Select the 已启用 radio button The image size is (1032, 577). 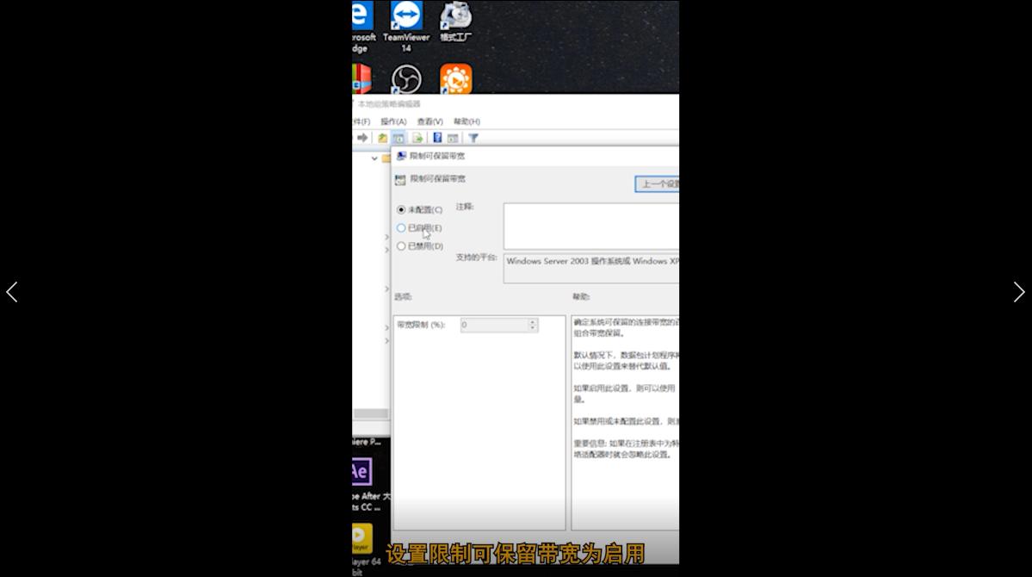coord(401,227)
